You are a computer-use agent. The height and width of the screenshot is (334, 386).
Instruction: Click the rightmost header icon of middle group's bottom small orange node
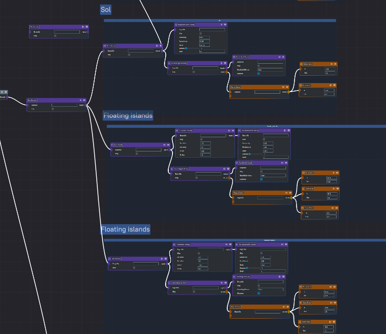337,208
